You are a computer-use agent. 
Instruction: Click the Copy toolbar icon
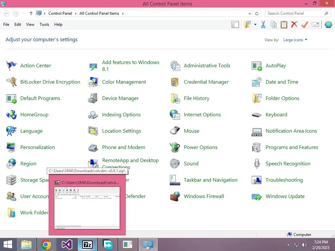273,25
